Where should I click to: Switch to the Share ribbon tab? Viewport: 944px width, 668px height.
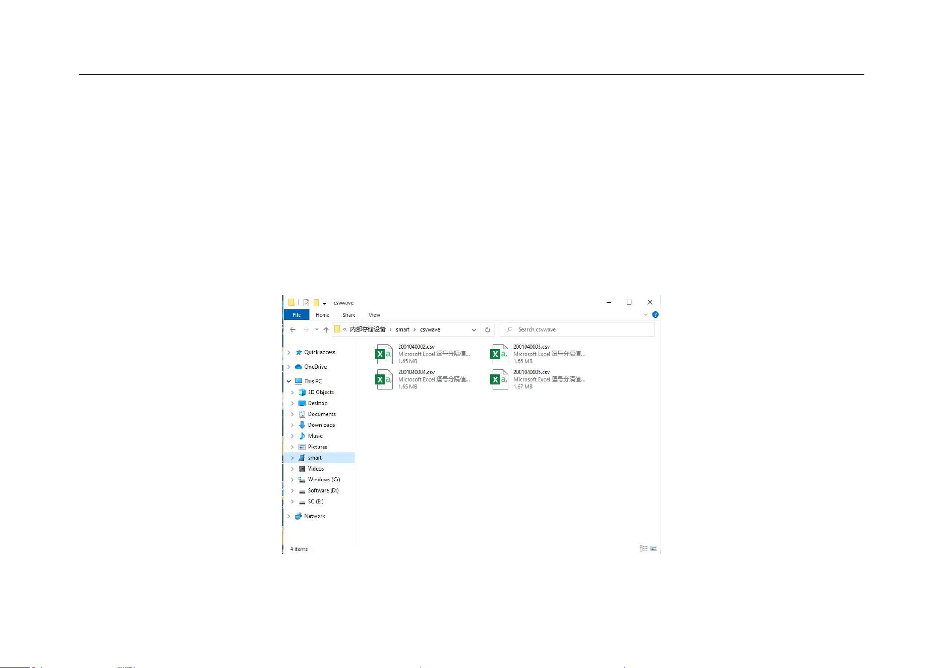[349, 315]
